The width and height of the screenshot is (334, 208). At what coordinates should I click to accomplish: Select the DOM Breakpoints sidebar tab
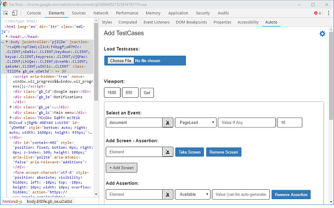point(192,22)
